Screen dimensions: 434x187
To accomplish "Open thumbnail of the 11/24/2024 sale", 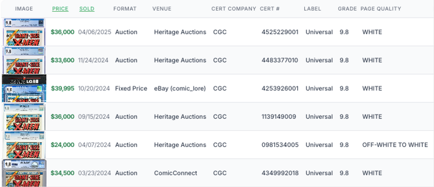I will (x=24, y=60).
